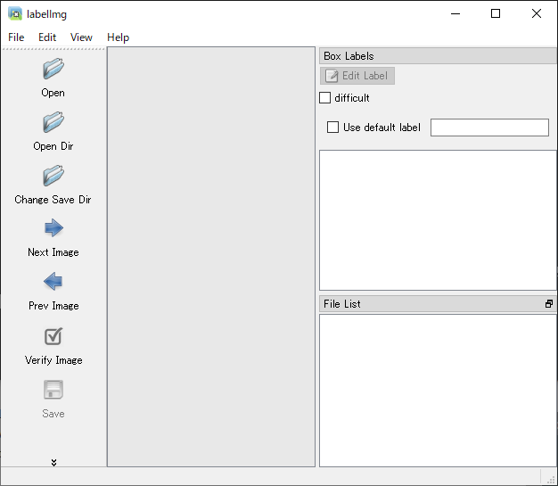558x486 pixels.
Task: Click the window resize grip in status bar
Action: point(551,479)
